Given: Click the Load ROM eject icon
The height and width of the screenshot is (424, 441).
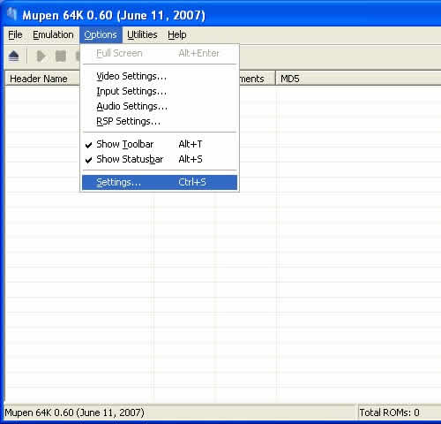Looking at the screenshot, I should coord(14,56).
